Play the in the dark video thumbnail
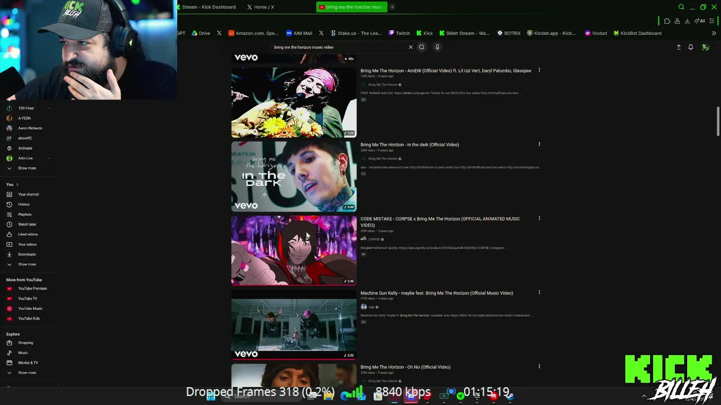721x405 pixels. pyautogui.click(x=294, y=177)
